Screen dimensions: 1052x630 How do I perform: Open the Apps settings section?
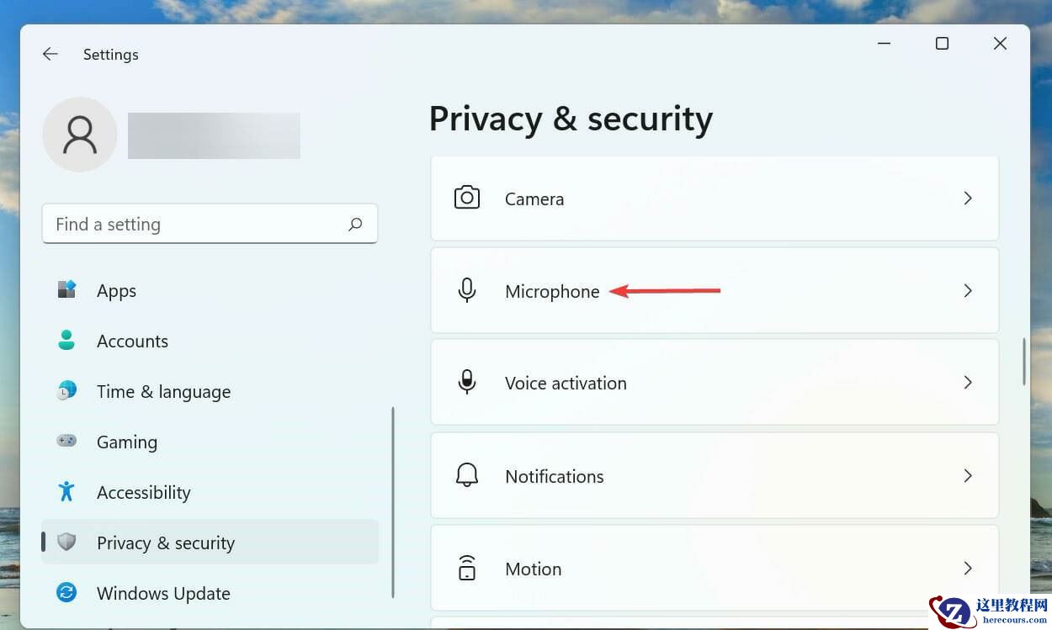[116, 291]
